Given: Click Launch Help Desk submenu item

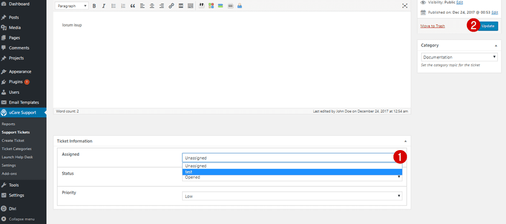Looking at the screenshot, I should click(x=17, y=157).
